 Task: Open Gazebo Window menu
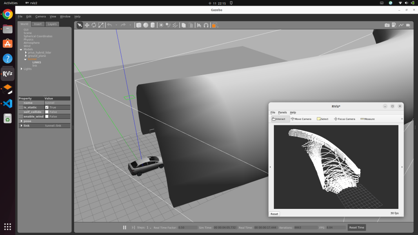pos(65,16)
